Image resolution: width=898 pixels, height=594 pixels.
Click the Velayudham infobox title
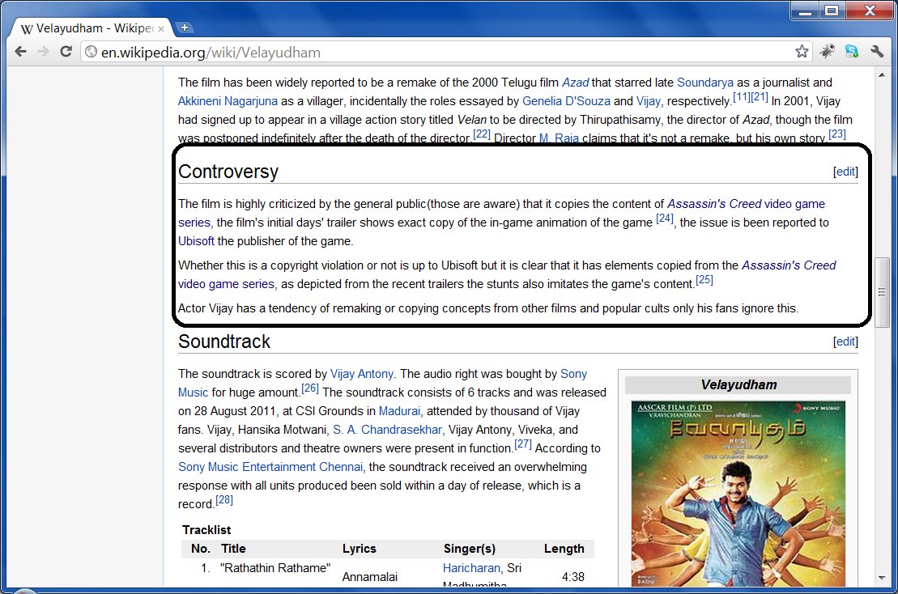tap(738, 385)
